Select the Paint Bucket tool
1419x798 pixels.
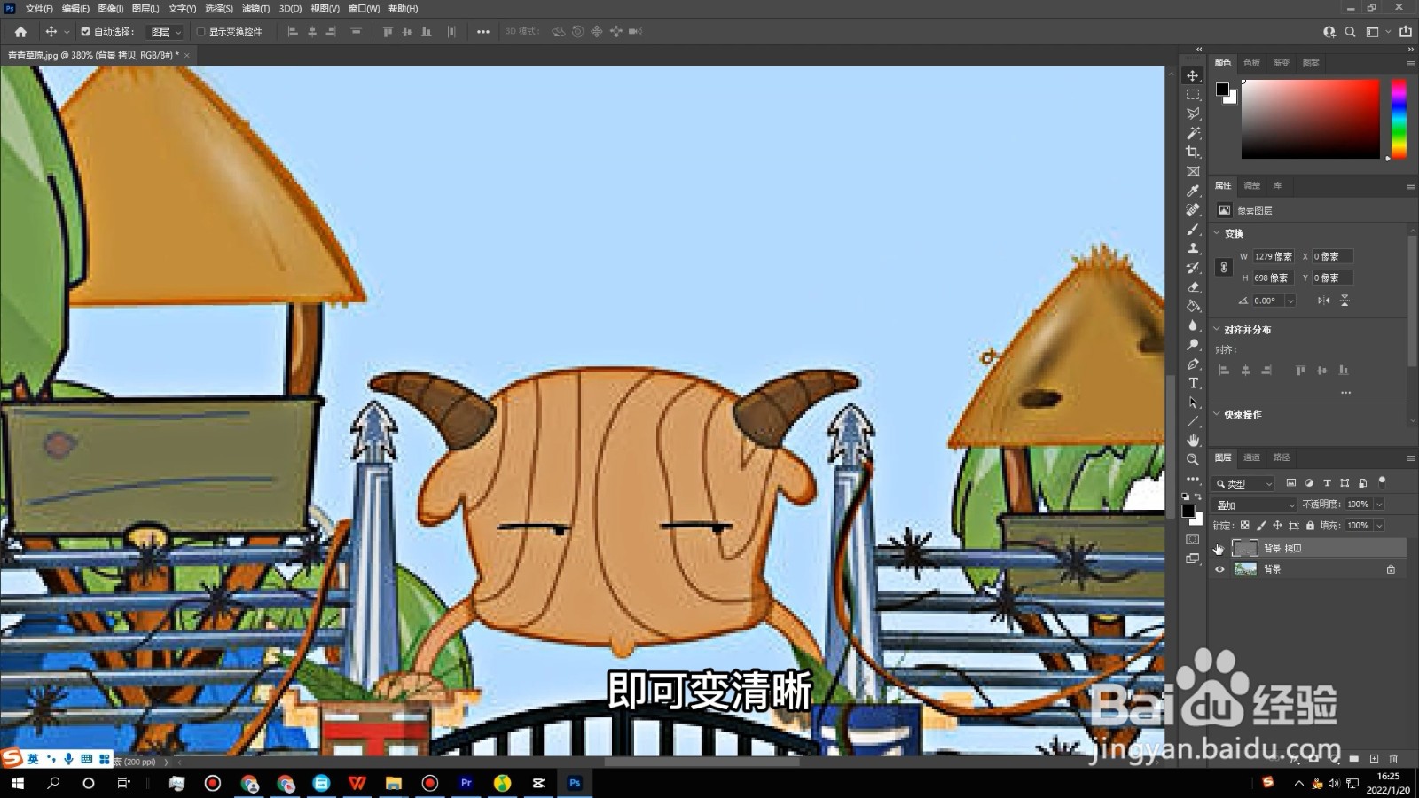pos(1193,306)
